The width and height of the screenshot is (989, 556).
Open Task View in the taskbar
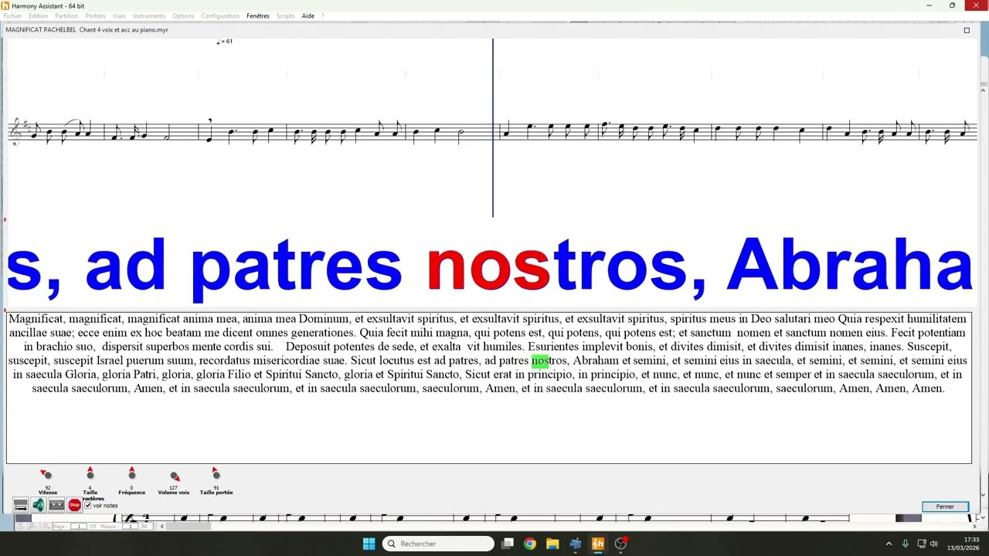click(x=508, y=544)
